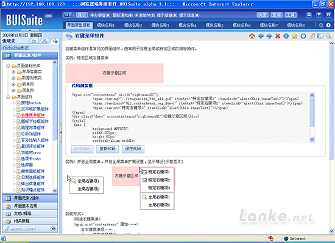Click the page title icon beside 右键菜单组件

click(x=69, y=36)
